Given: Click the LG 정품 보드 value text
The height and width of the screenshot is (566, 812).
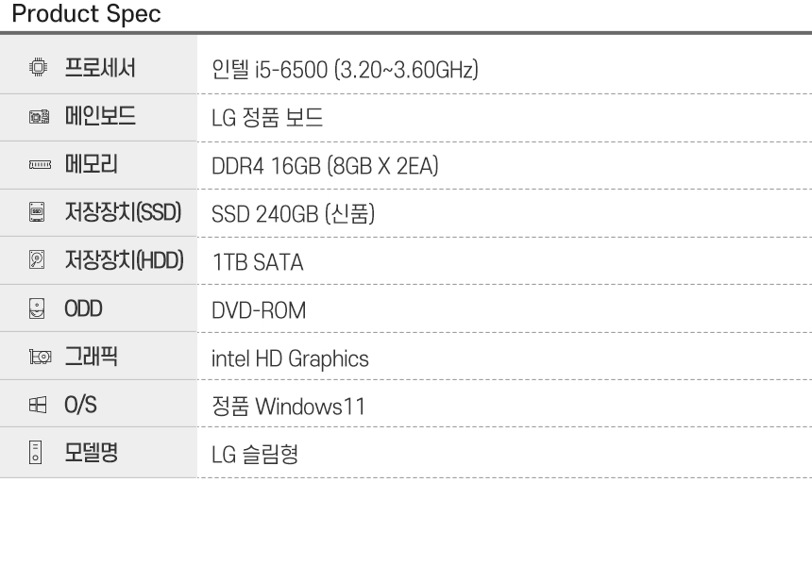Looking at the screenshot, I should tap(267, 117).
